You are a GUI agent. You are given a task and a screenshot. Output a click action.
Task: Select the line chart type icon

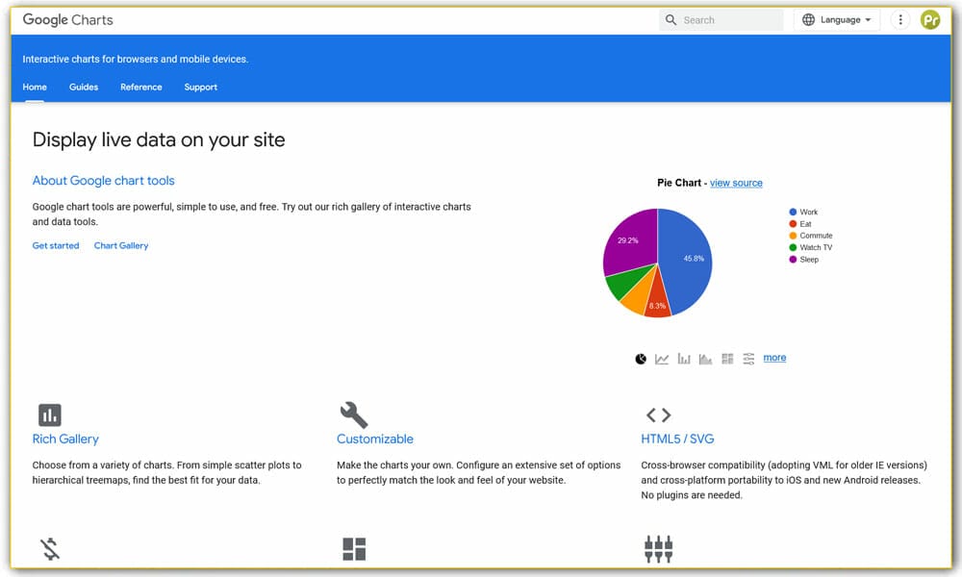pyautogui.click(x=661, y=358)
